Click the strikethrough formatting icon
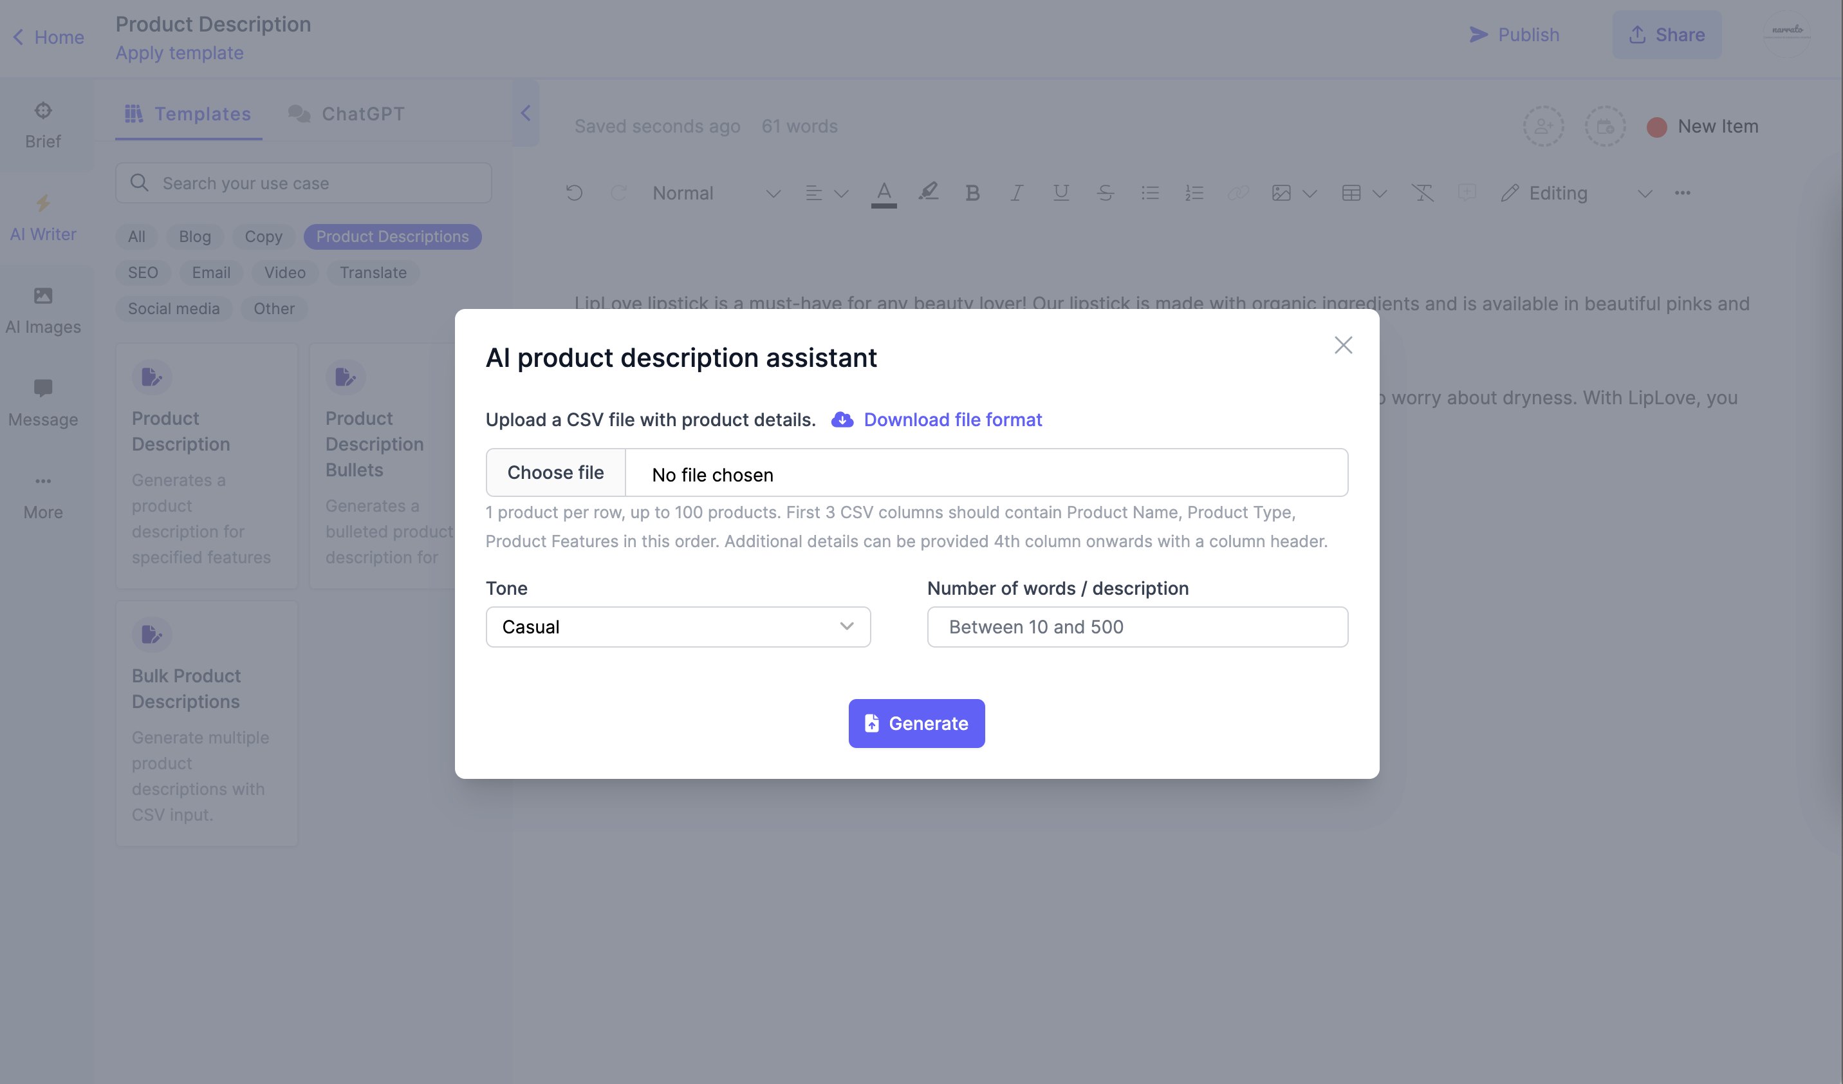The image size is (1843, 1084). [1105, 192]
